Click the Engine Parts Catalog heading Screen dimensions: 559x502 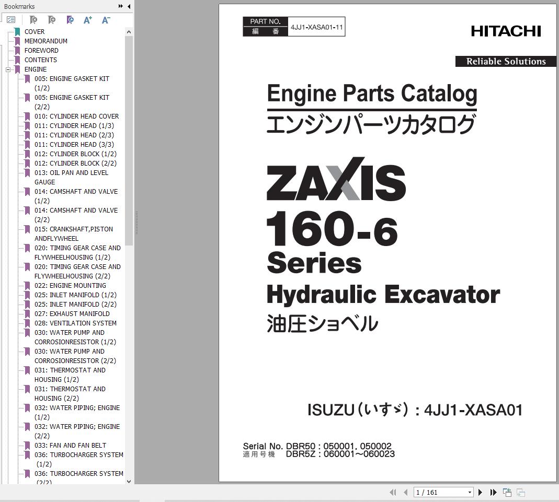click(372, 94)
